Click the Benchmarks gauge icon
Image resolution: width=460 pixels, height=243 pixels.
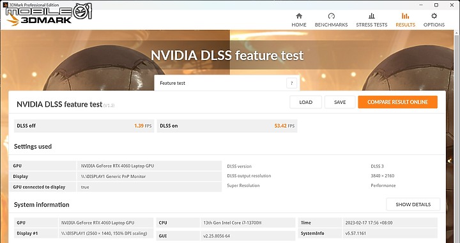point(331,16)
